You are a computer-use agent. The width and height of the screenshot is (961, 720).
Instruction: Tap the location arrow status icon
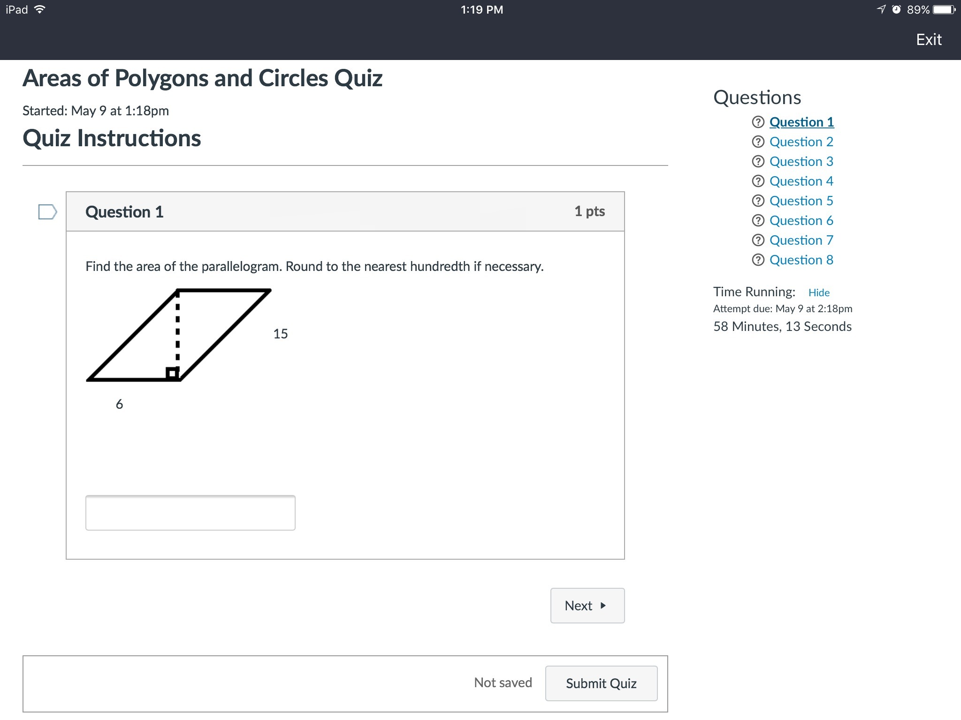[882, 10]
